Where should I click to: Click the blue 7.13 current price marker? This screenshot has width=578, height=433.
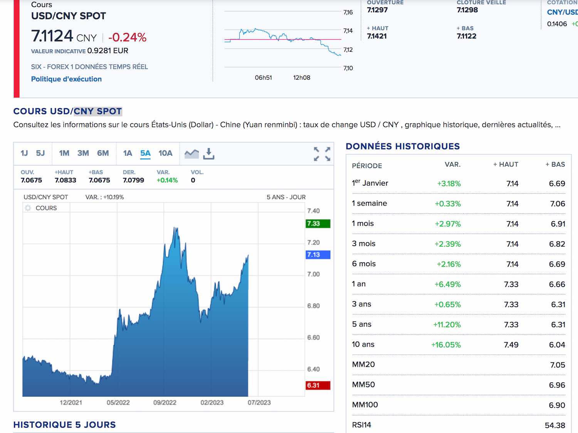pyautogui.click(x=318, y=255)
